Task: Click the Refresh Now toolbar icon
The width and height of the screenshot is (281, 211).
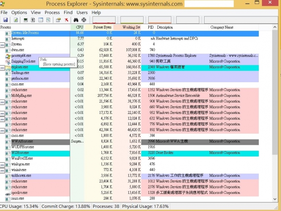Action: pos(16,20)
